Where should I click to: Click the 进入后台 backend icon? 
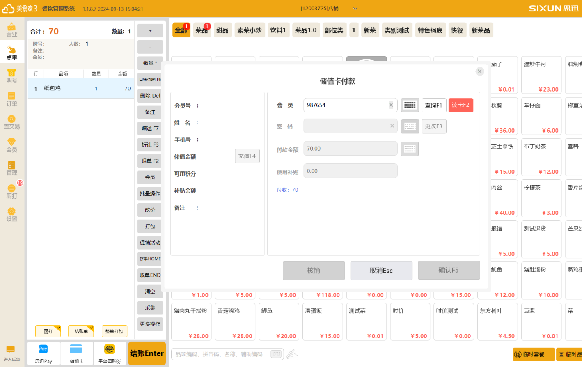pos(11,353)
